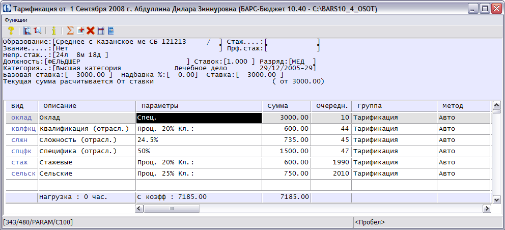
Task: Click the Категория value Высшая категория
Action: point(88,68)
